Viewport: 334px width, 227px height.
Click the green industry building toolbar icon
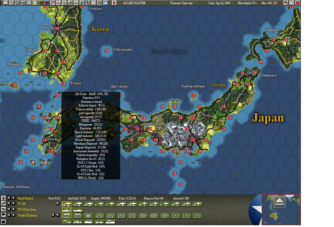tap(70, 3)
